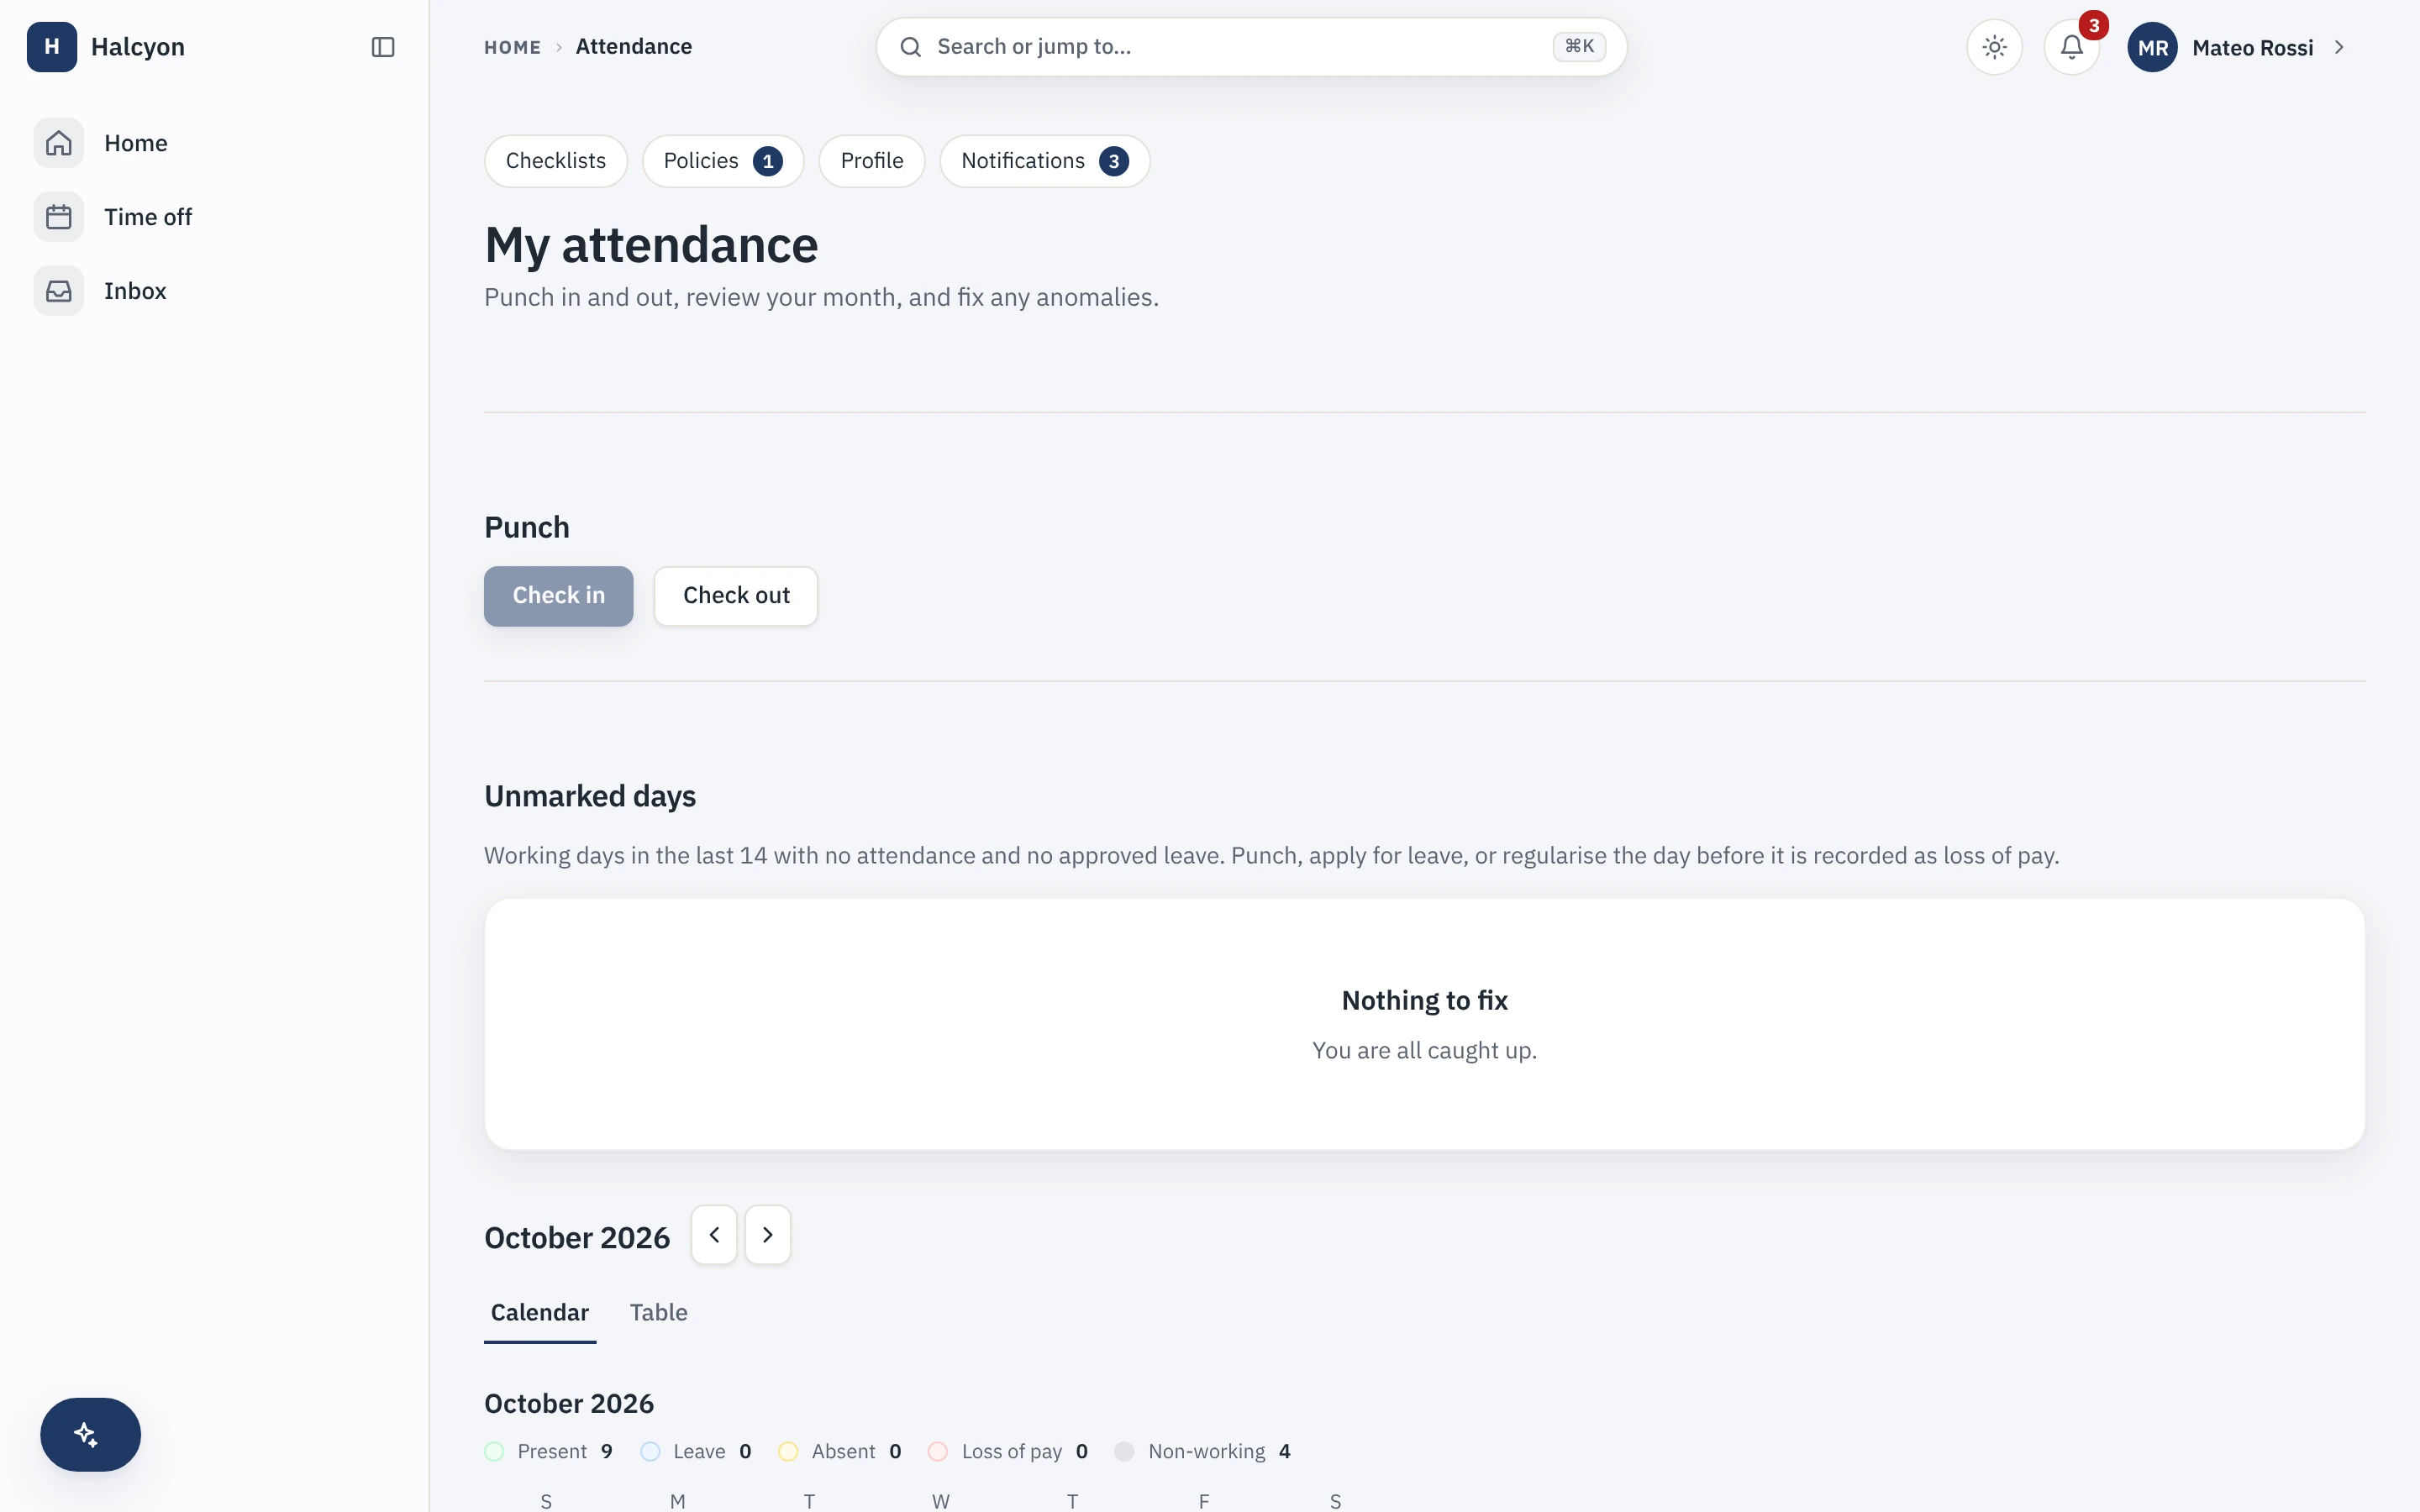Click the notifications bell icon
Screen dimensions: 2420x1512
(x=2071, y=47)
